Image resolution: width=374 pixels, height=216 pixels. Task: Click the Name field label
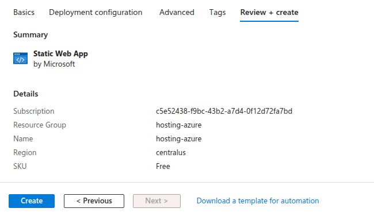(23, 139)
